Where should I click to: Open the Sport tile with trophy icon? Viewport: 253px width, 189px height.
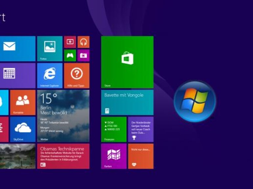click(x=141, y=129)
